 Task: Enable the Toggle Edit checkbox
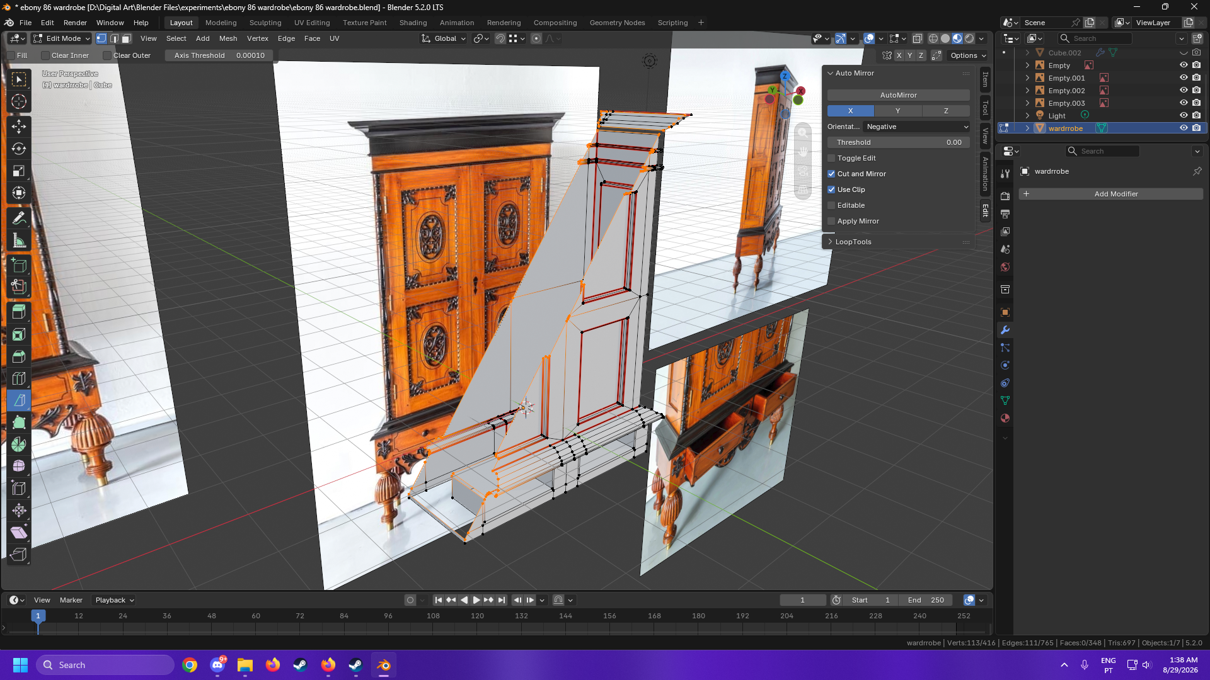[x=831, y=158]
